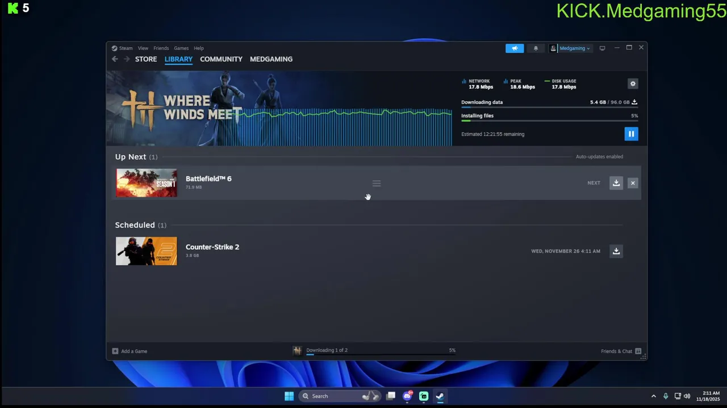Screen dimensions: 727x408
Task: Click the announcements megaphone button
Action: pyautogui.click(x=515, y=48)
